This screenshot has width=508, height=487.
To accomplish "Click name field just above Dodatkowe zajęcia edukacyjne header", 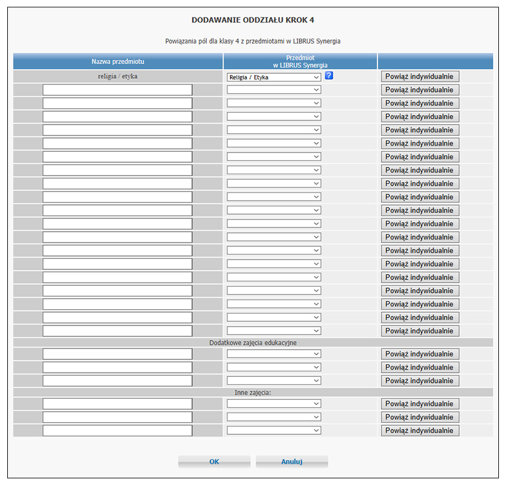I will tap(117, 331).
